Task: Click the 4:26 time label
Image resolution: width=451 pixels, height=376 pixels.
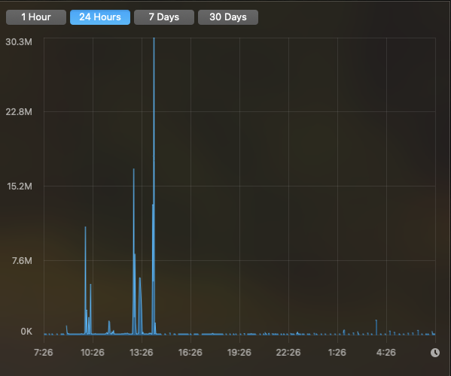Action: point(386,353)
